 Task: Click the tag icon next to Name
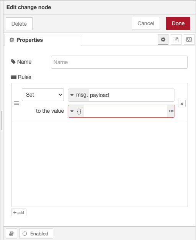tap(13, 62)
